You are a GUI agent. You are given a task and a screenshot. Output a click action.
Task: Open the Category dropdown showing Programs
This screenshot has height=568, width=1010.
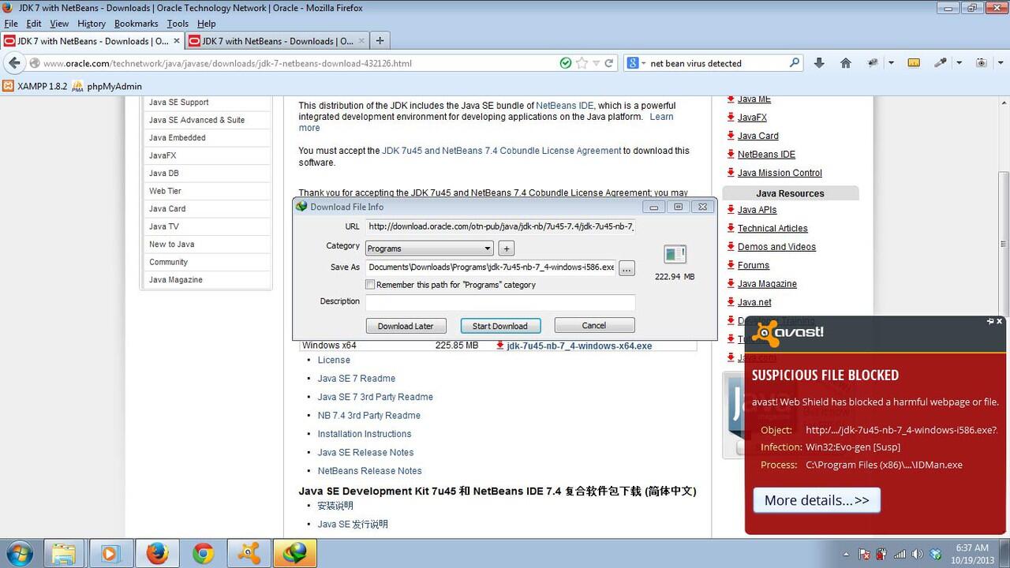(x=428, y=248)
